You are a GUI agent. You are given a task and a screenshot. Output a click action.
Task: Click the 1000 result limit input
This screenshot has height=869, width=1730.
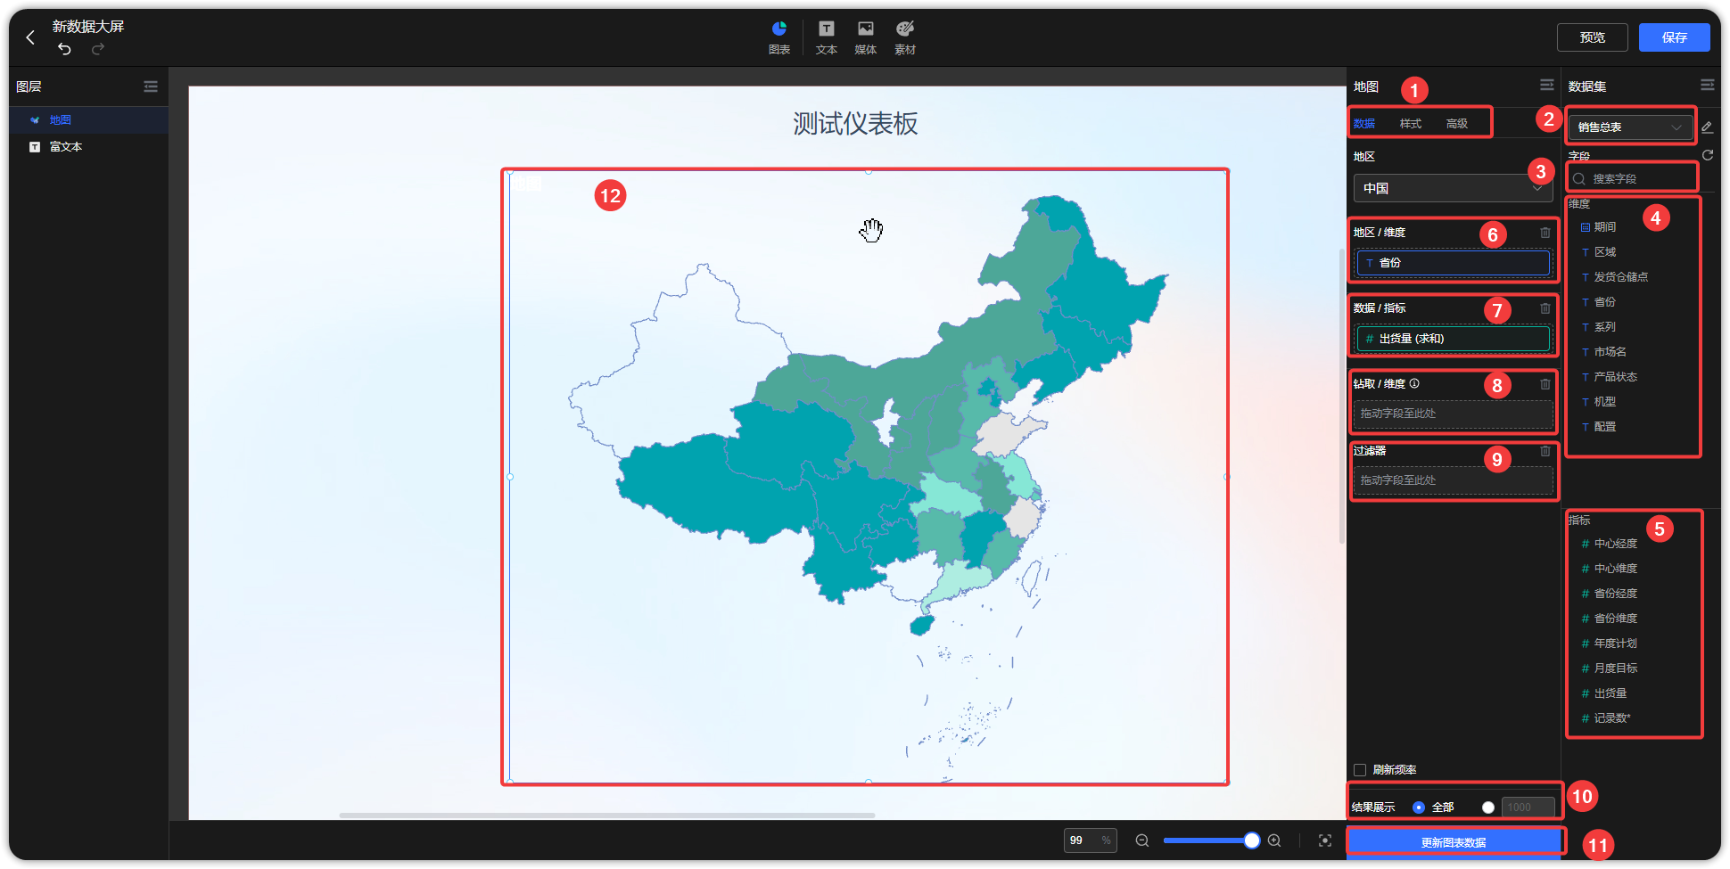point(1528,808)
